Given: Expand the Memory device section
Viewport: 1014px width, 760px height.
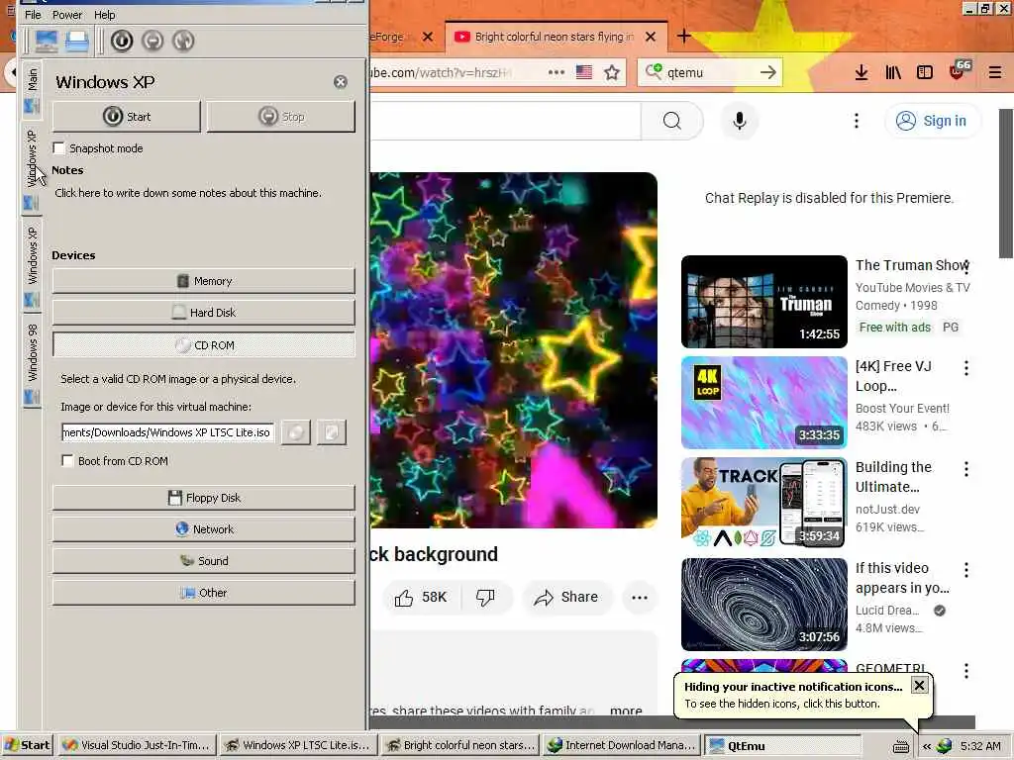Looking at the screenshot, I should click(204, 281).
